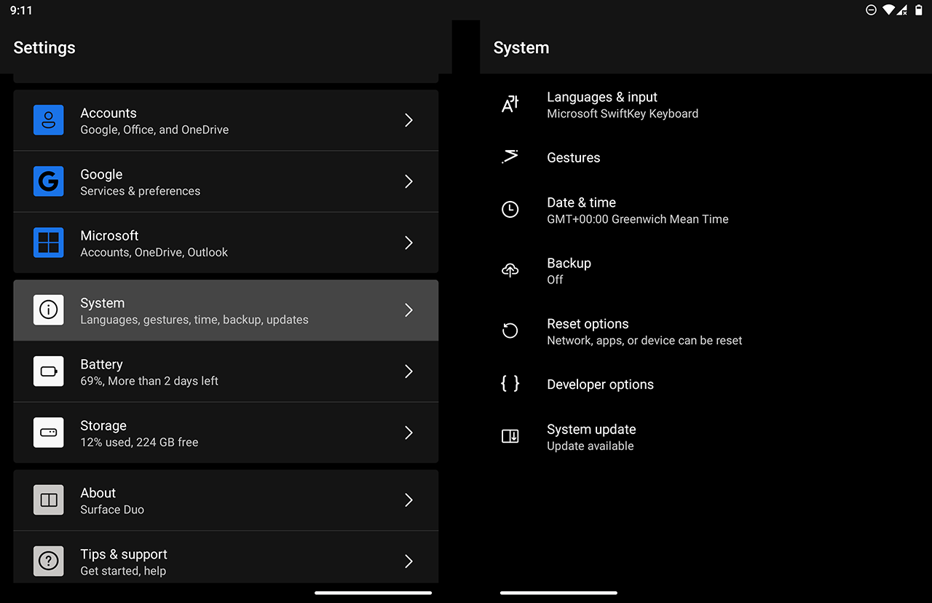The image size is (932, 603).
Task: Click 'Surface Duo' subtitle under About
Action: coord(112,510)
